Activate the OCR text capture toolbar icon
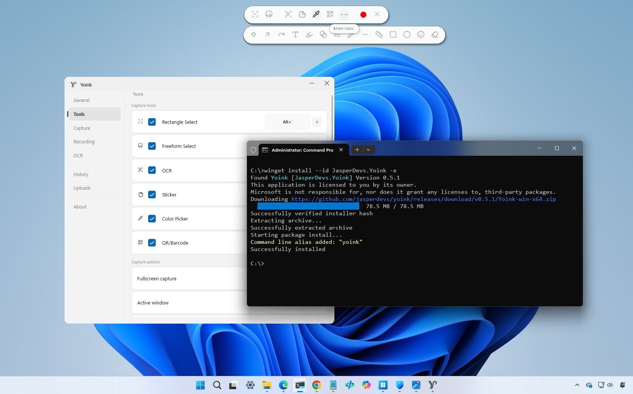The height and width of the screenshot is (394, 633). point(288,14)
